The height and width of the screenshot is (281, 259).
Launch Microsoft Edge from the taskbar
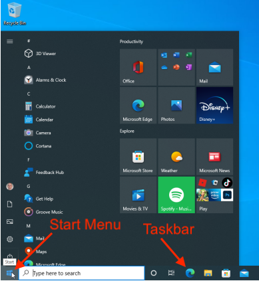pos(190,273)
